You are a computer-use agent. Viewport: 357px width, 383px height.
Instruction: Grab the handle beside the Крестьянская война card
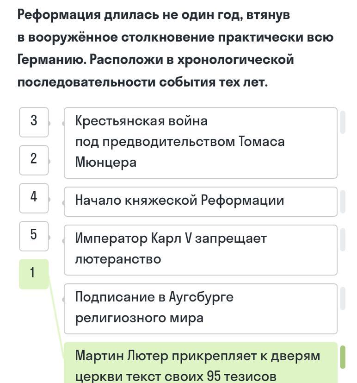(x=343, y=122)
